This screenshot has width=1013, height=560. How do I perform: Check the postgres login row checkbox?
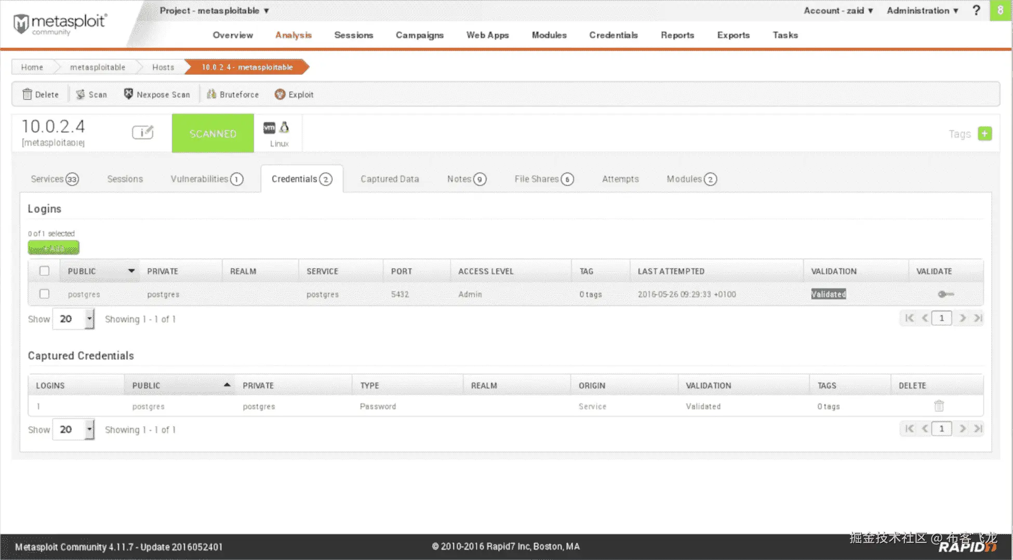pyautogui.click(x=45, y=294)
